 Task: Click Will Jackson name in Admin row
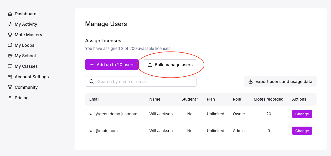pyautogui.click(x=161, y=131)
